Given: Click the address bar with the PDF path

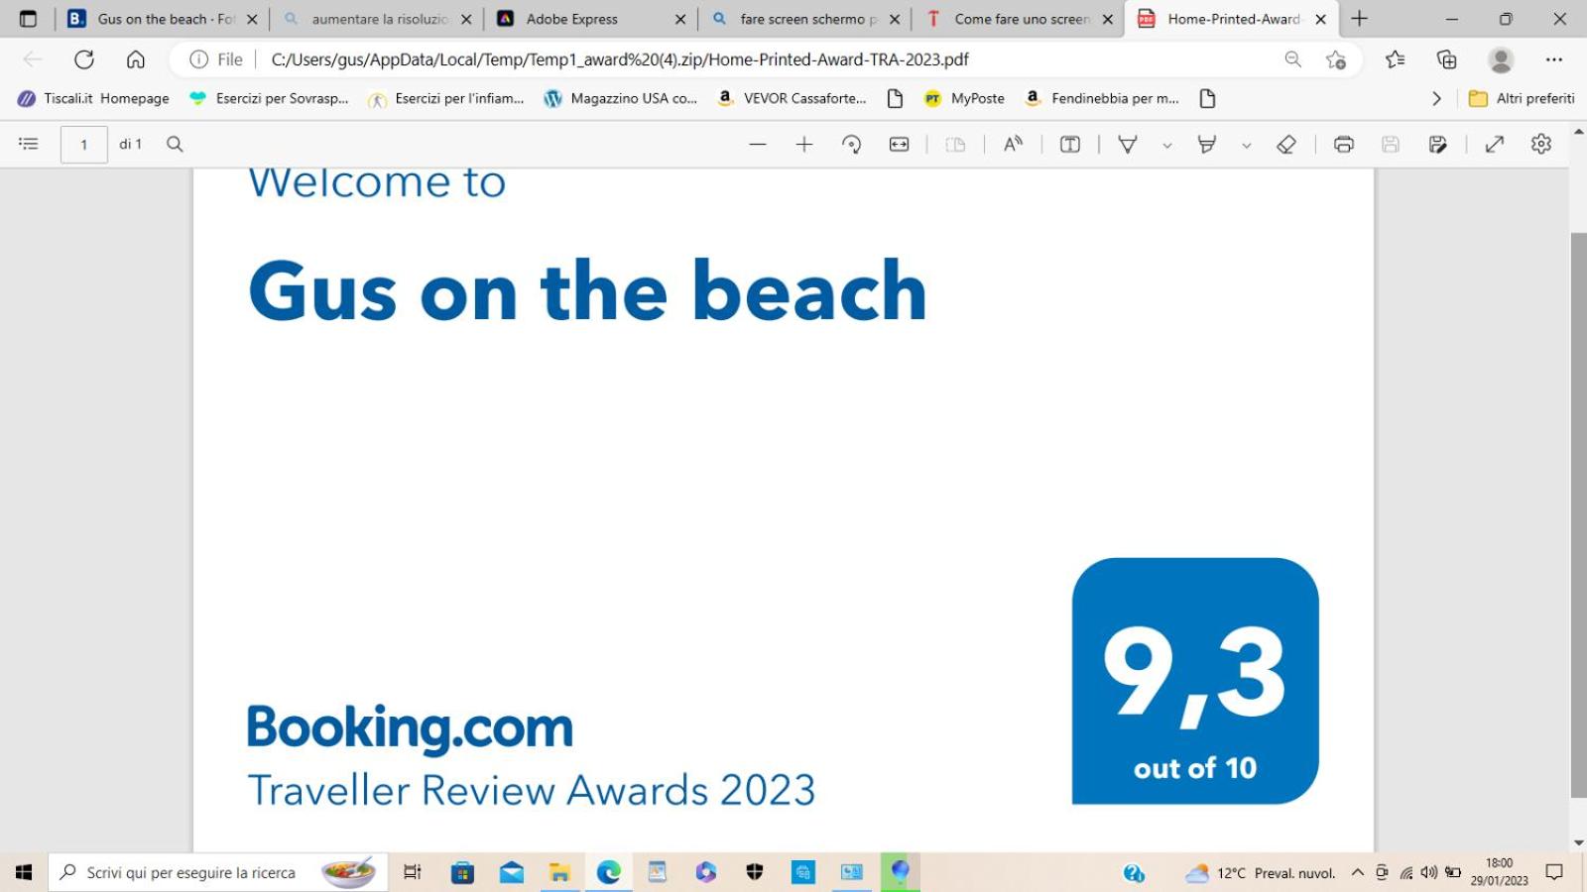Looking at the screenshot, I should pyautogui.click(x=620, y=59).
